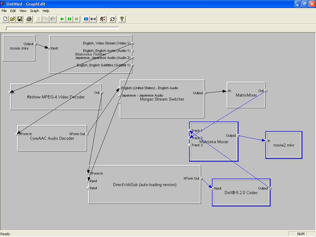Click the Insert Filter toolbar icon
Viewport: 316px width, 237px height.
point(86,19)
